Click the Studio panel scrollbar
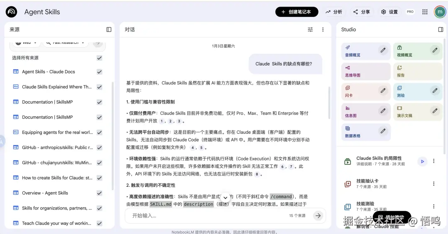The width and height of the screenshot is (448, 234). pos(445,96)
